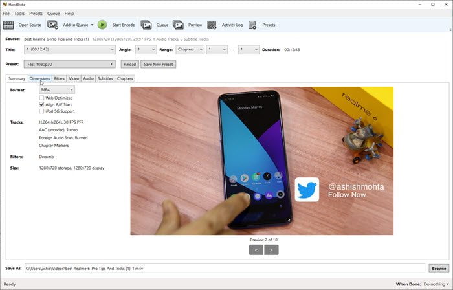
Task: Switch to the Subtitles tab
Action: click(x=105, y=78)
